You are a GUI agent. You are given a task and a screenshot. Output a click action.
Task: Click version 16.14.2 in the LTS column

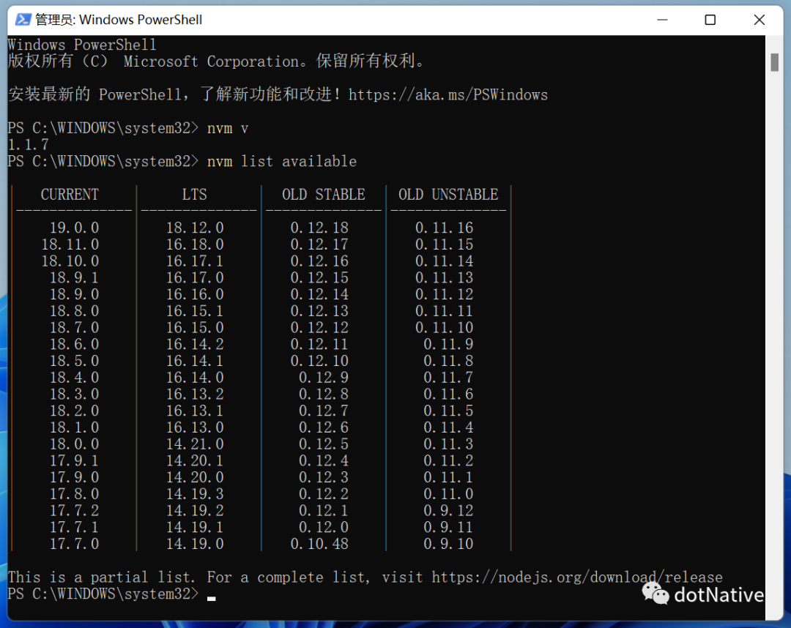196,344
